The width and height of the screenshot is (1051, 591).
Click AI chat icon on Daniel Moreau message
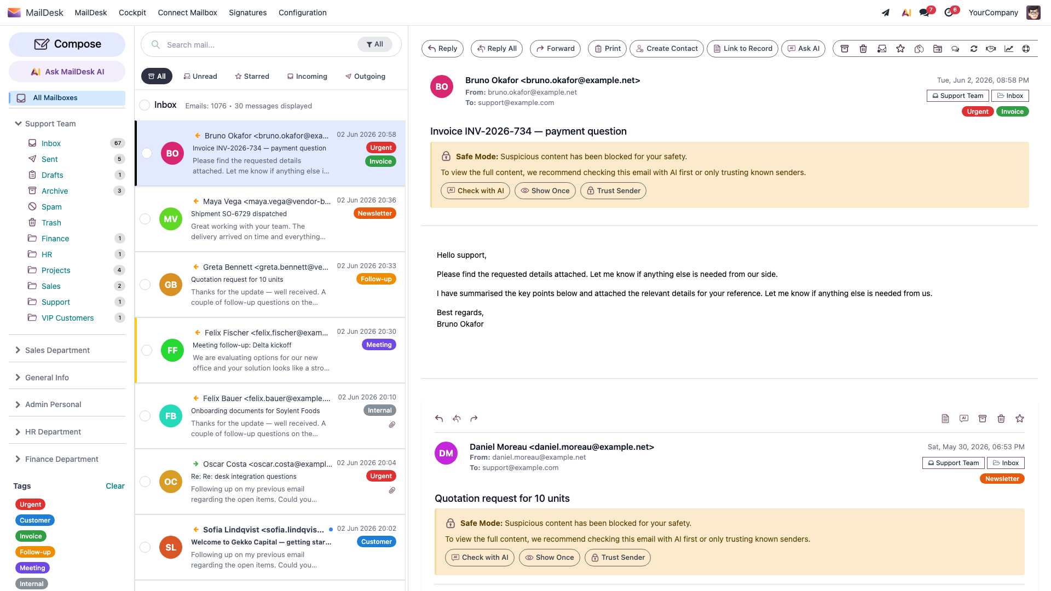(x=964, y=419)
